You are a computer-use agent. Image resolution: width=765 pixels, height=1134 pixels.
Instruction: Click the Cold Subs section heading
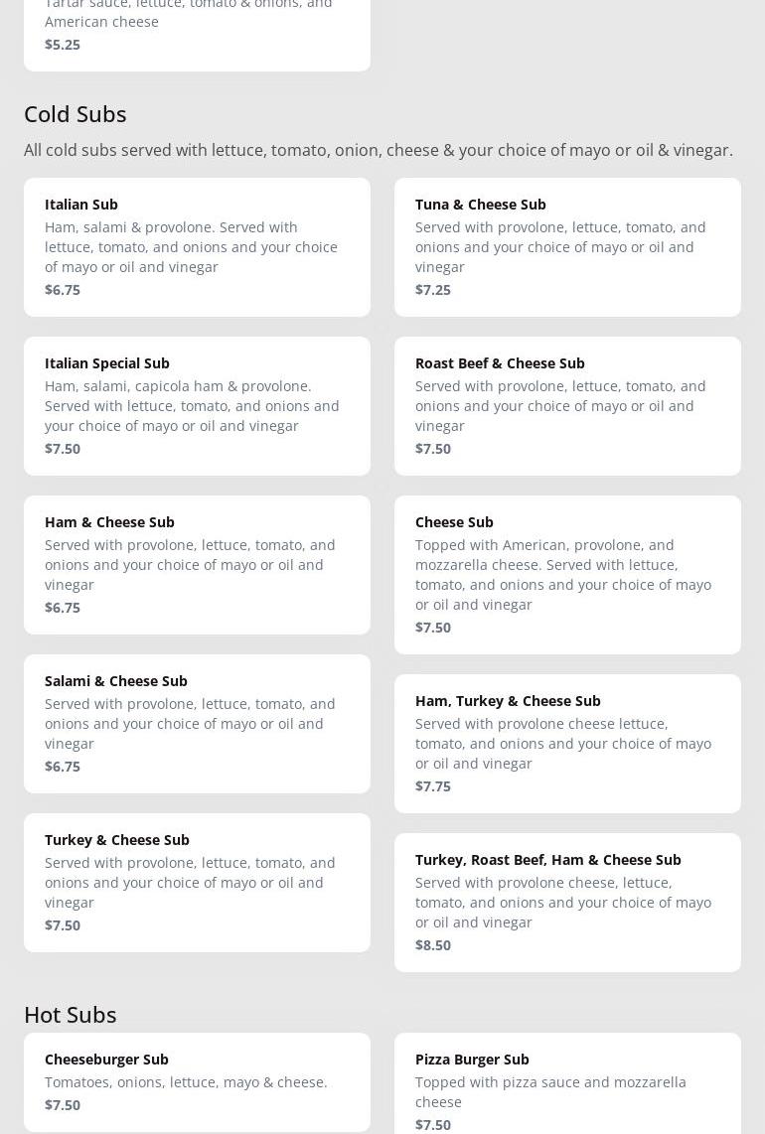[x=76, y=114]
